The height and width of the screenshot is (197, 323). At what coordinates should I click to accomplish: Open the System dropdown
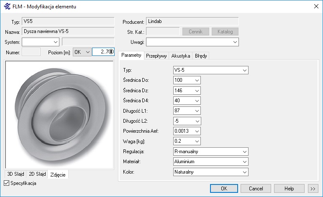click(x=41, y=42)
